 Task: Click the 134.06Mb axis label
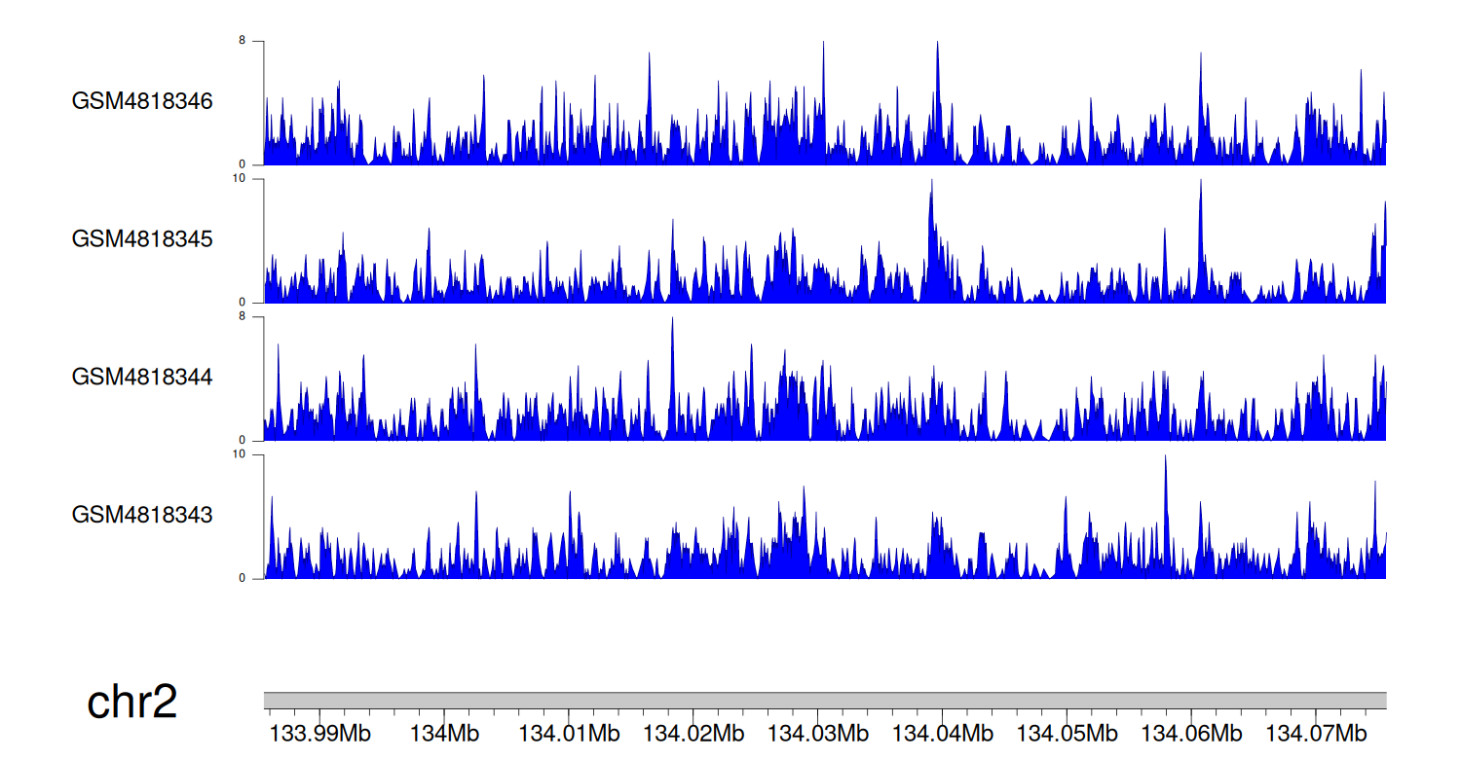tap(1192, 733)
